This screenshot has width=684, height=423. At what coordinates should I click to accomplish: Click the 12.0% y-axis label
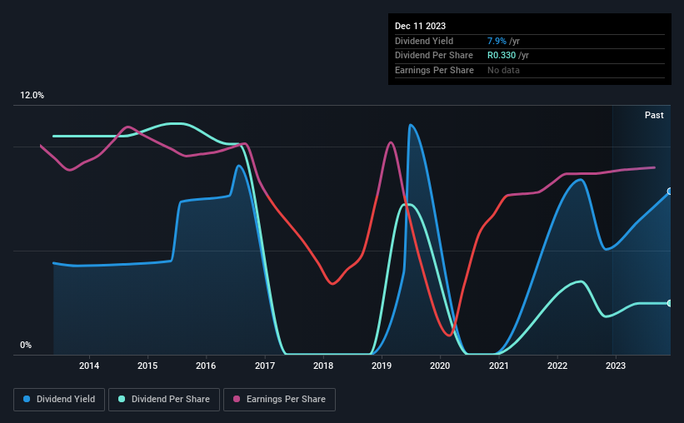click(x=32, y=96)
